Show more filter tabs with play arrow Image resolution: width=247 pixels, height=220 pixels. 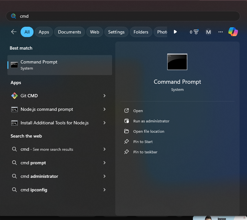coord(175,32)
